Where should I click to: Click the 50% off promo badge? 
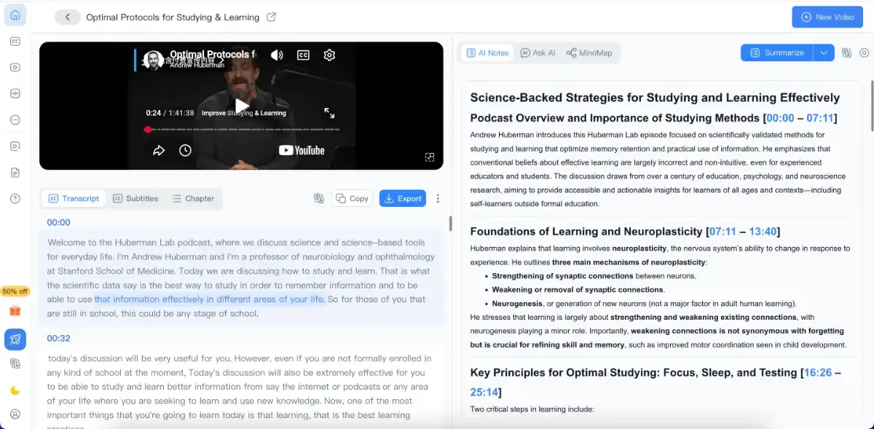[x=15, y=291]
